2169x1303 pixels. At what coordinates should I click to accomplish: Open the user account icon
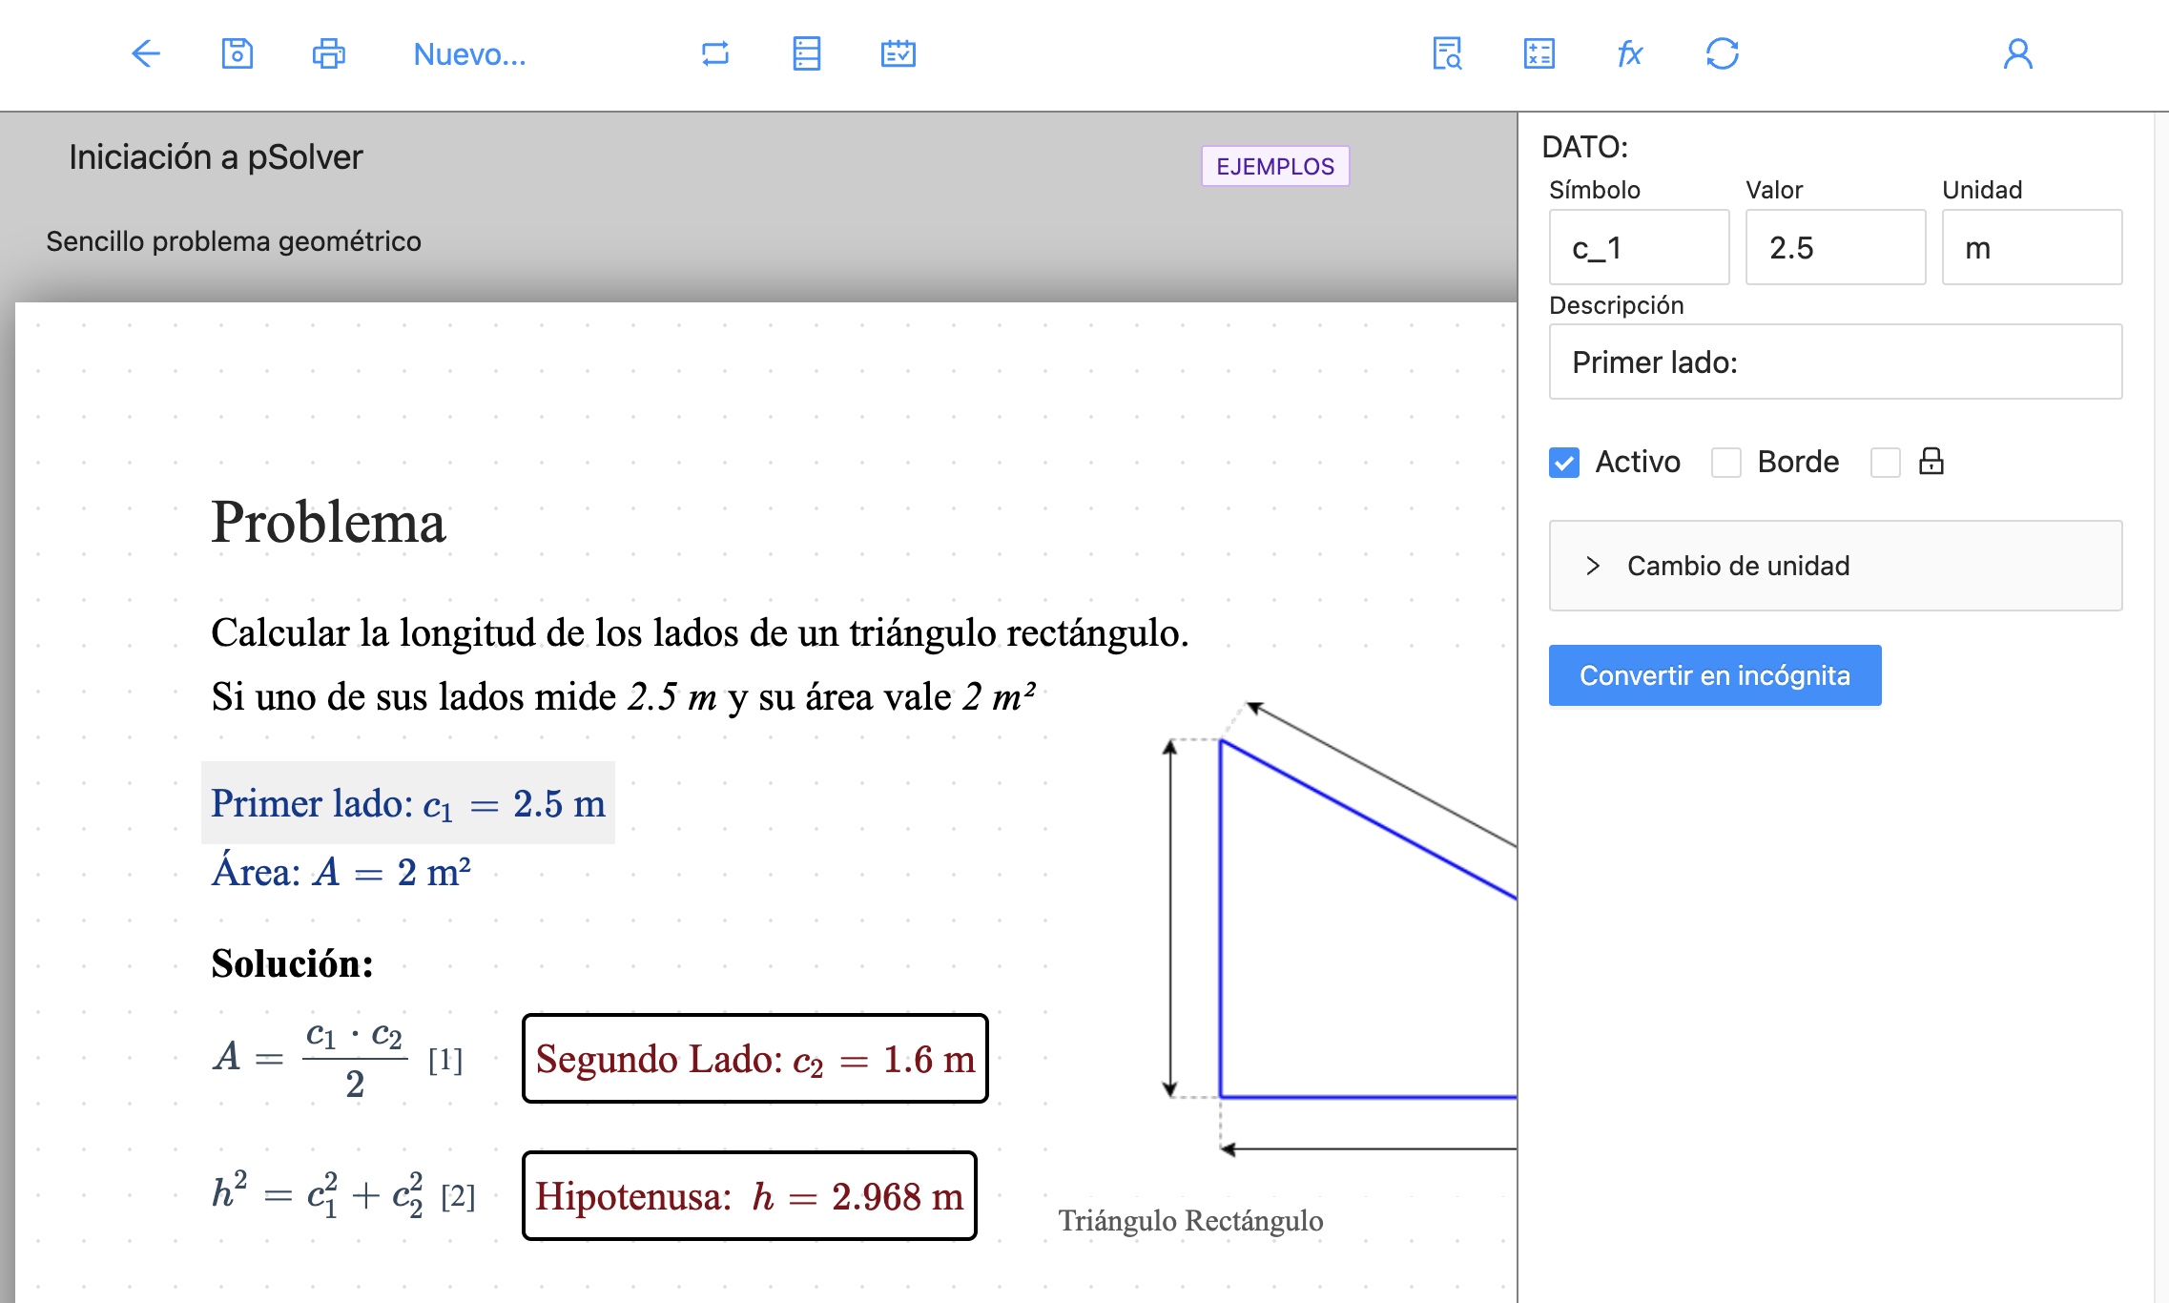[2017, 53]
